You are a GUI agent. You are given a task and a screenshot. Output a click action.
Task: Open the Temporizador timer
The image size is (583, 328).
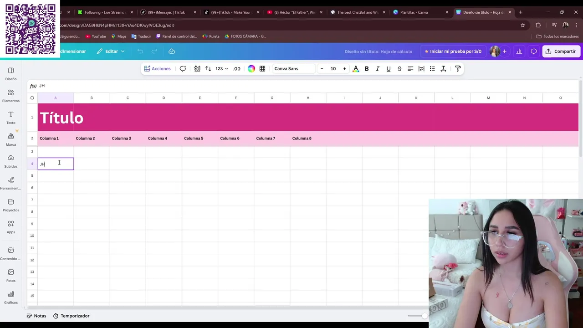[x=72, y=316]
